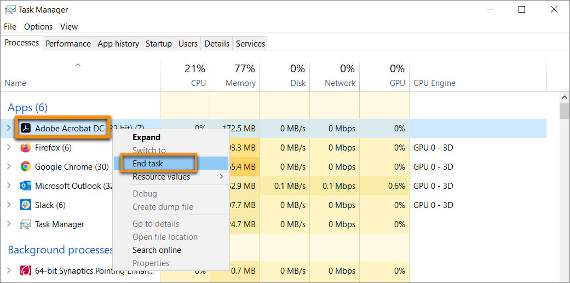Click the Firefox icon in process list
The width and height of the screenshot is (570, 283).
pyautogui.click(x=25, y=148)
